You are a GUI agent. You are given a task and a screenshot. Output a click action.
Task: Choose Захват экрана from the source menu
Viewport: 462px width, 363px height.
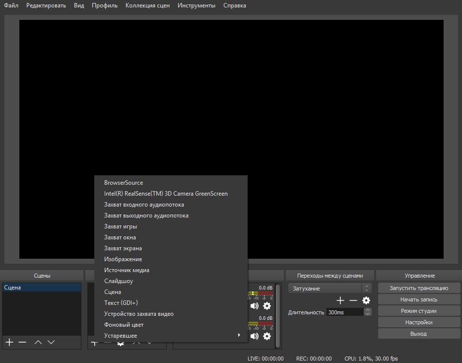point(123,248)
